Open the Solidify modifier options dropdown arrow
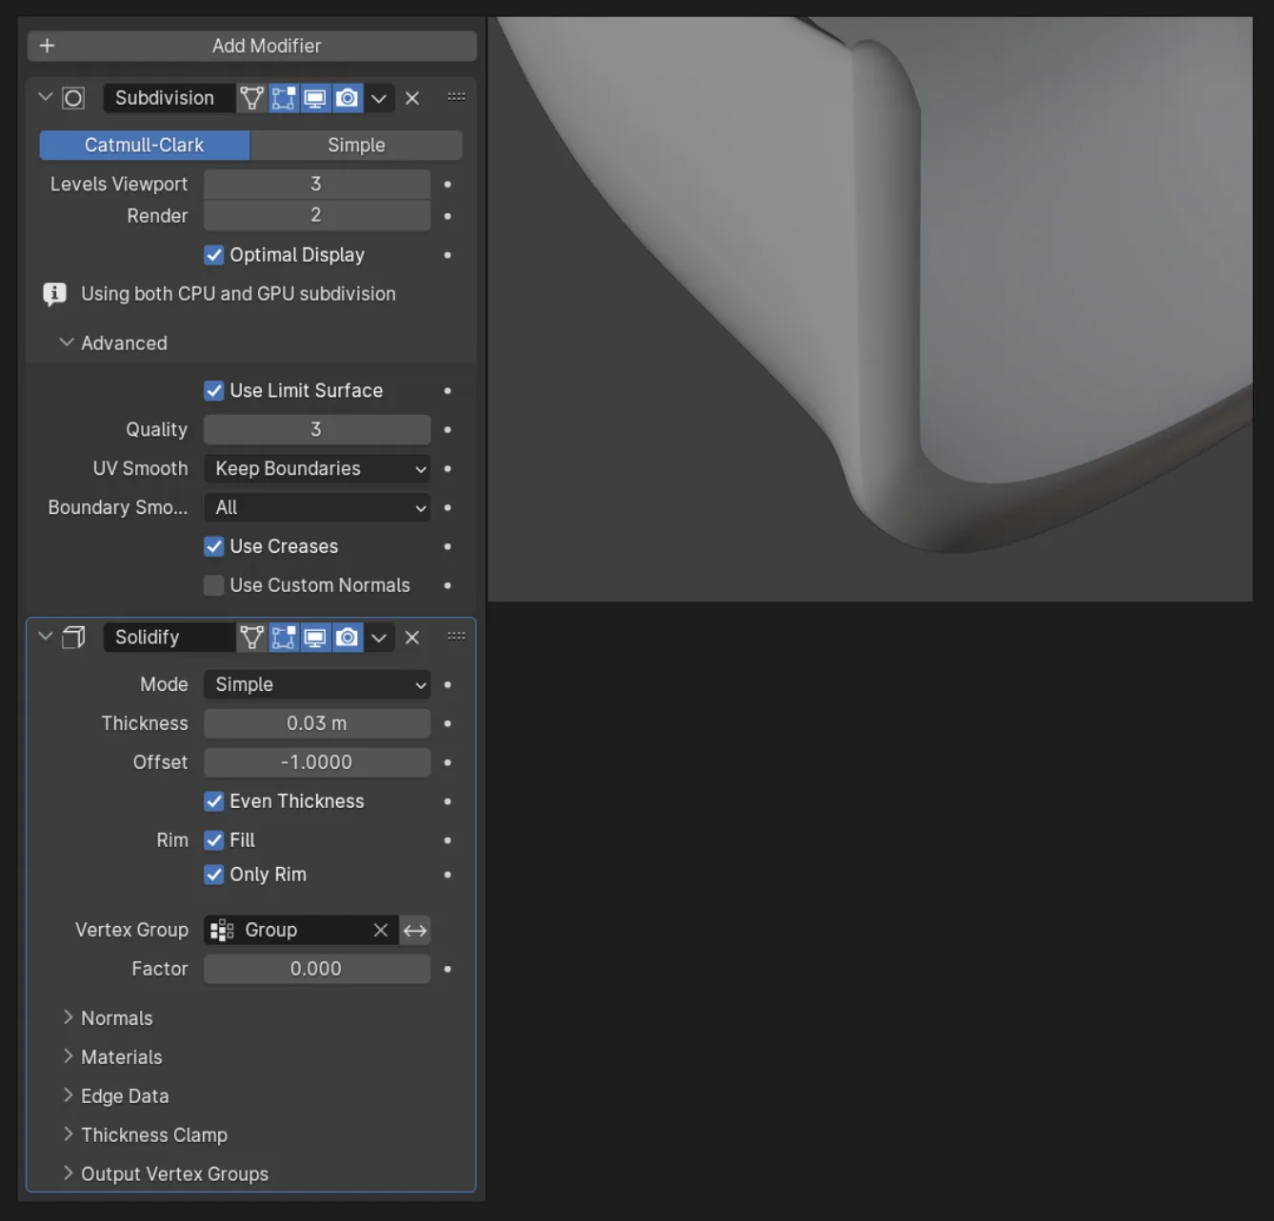1274x1221 pixels. point(379,637)
